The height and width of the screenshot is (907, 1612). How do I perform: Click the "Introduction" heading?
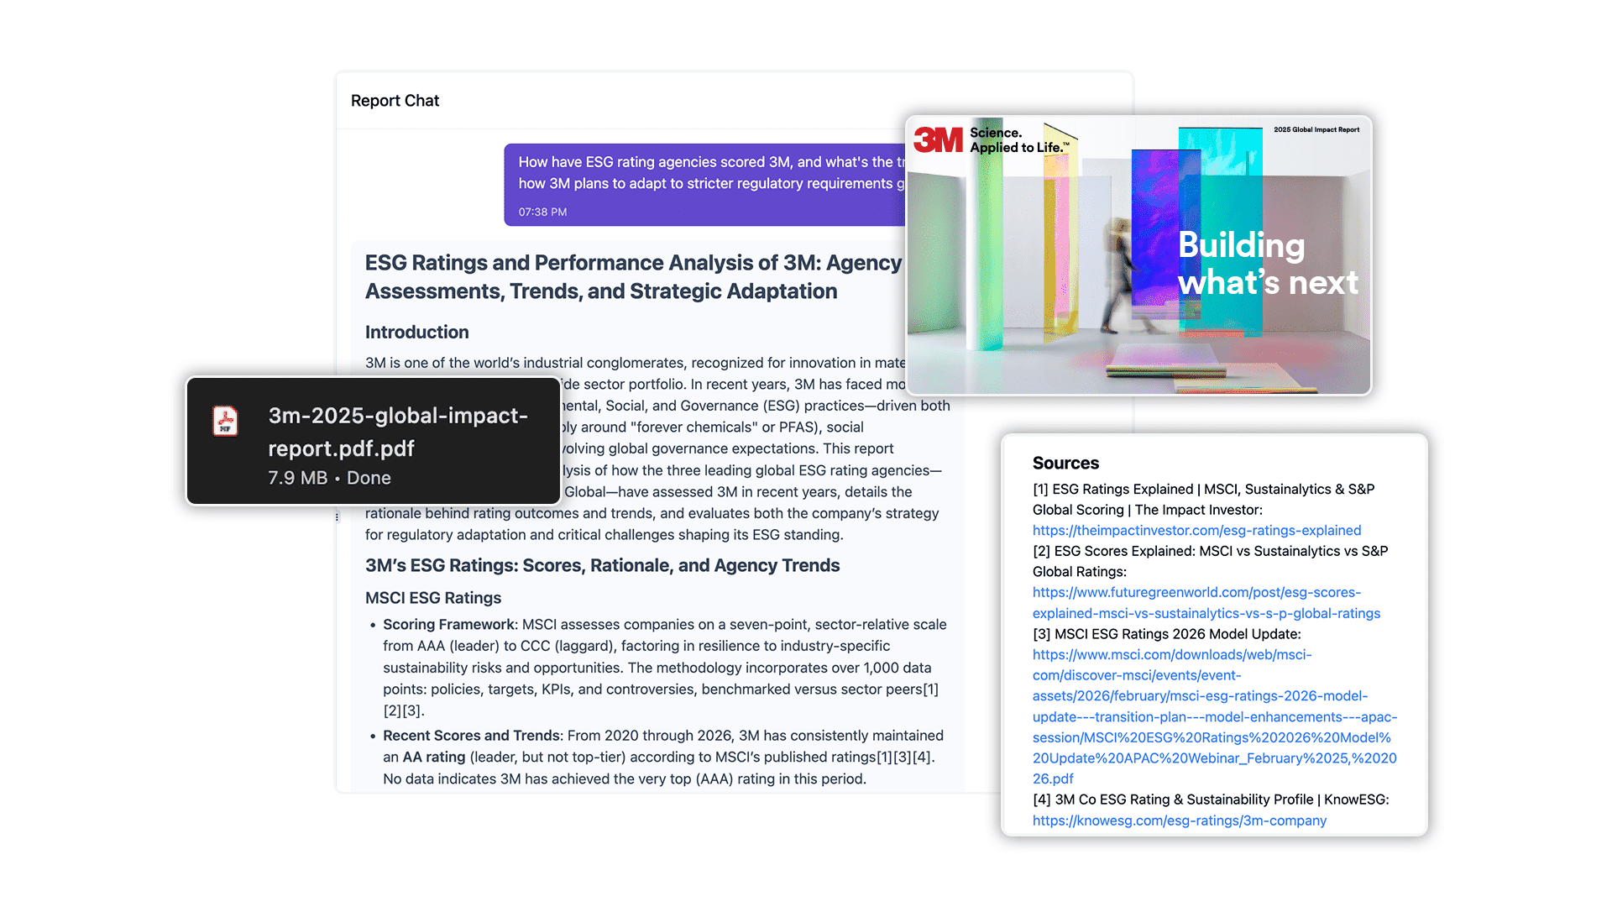click(x=416, y=333)
